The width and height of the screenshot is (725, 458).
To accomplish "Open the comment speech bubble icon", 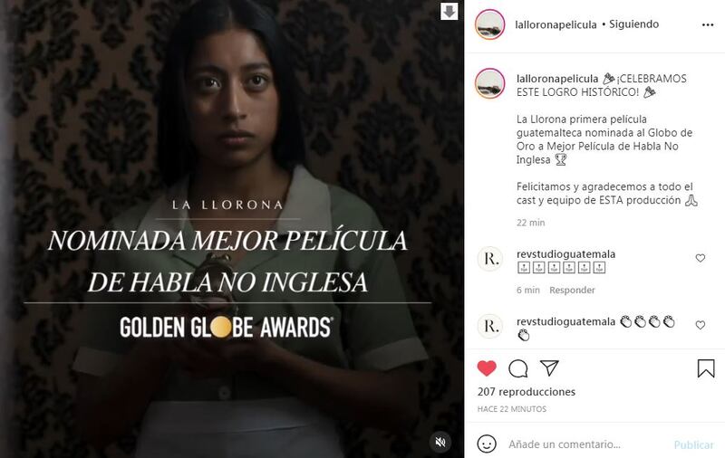I will click(517, 368).
